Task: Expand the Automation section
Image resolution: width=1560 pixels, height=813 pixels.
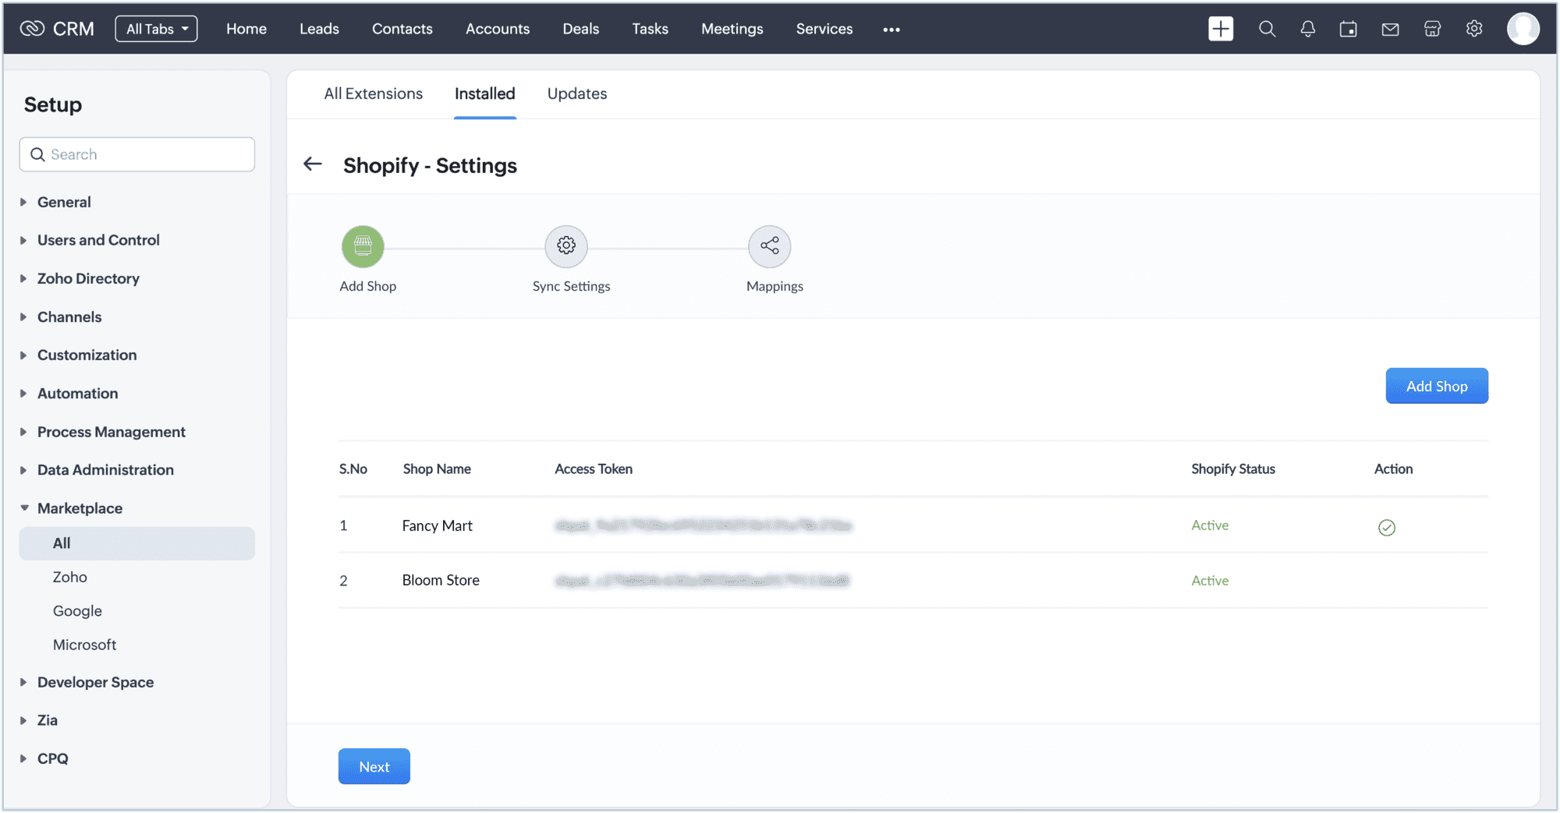Action: coord(77,394)
